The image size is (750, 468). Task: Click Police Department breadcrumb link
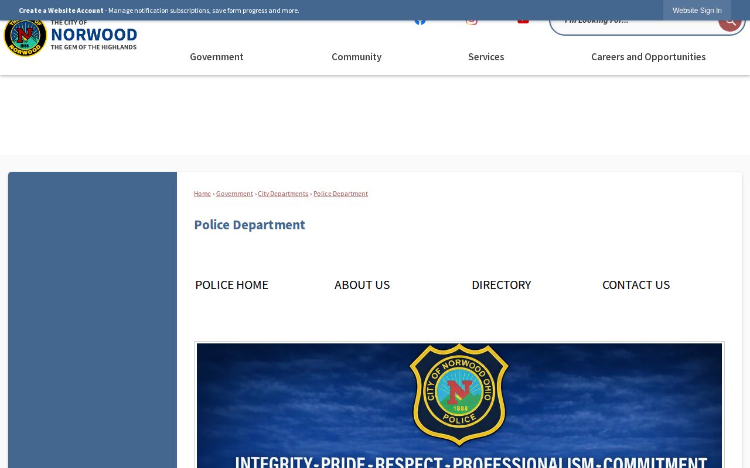(x=340, y=194)
